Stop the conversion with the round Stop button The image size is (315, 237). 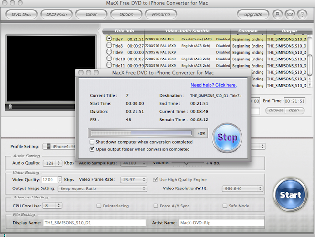coord(227,138)
